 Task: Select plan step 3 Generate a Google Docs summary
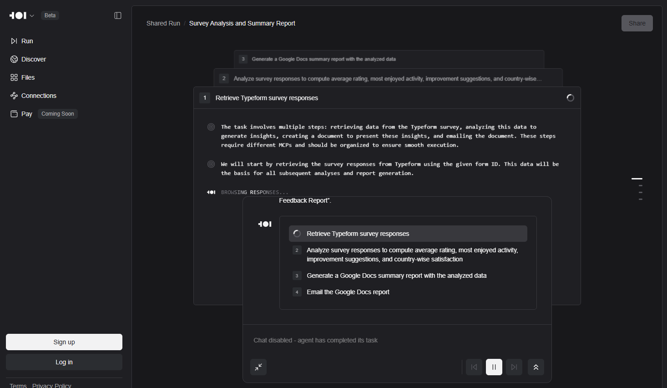pos(408,276)
